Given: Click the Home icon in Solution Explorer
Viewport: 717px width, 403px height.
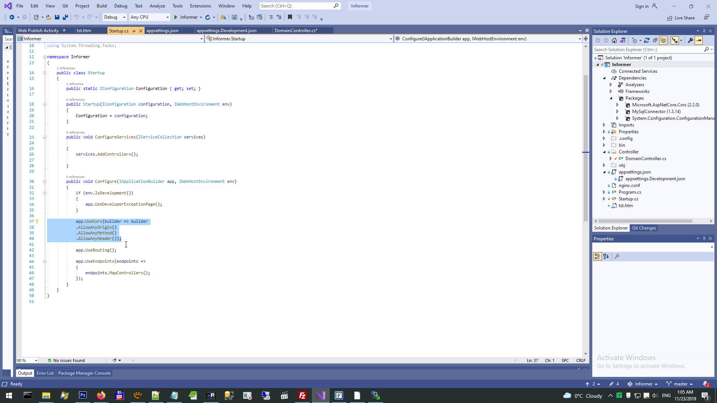Looking at the screenshot, I should pos(614,40).
